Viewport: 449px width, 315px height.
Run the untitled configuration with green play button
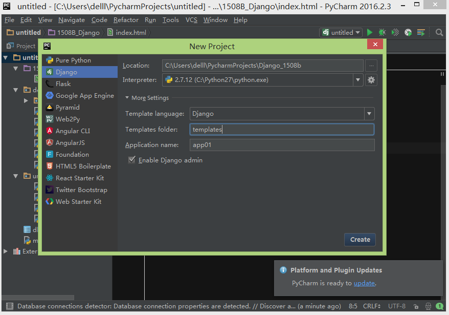pos(370,32)
